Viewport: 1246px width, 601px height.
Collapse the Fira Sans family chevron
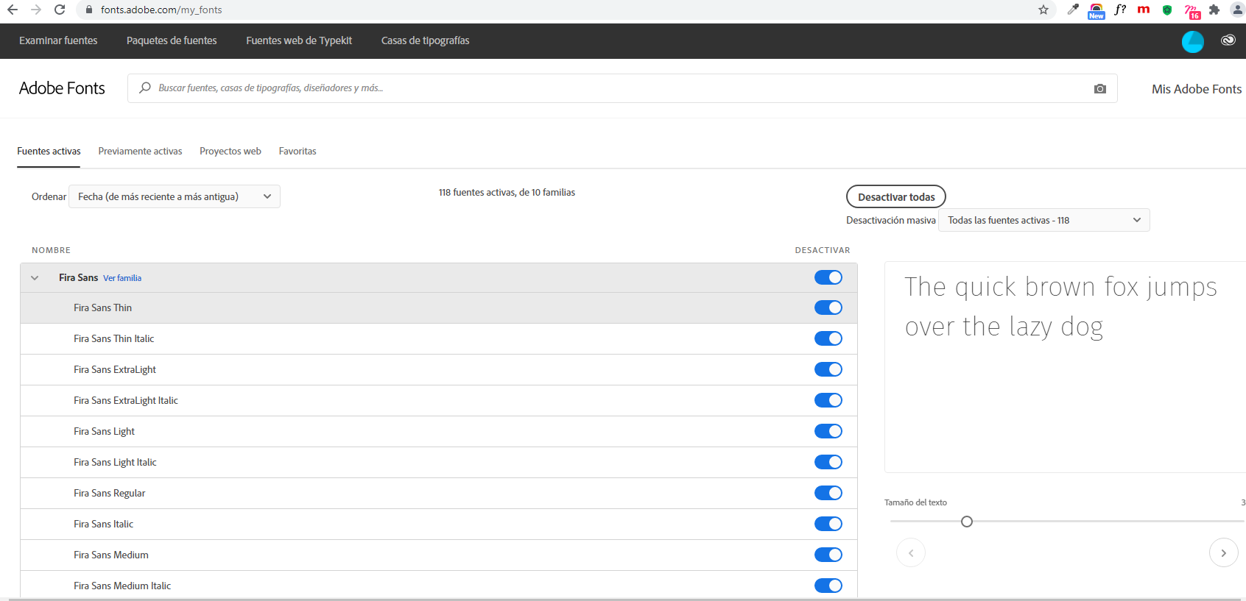tap(35, 278)
